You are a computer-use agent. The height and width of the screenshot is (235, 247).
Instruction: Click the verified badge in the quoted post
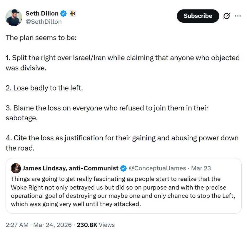(x=124, y=168)
